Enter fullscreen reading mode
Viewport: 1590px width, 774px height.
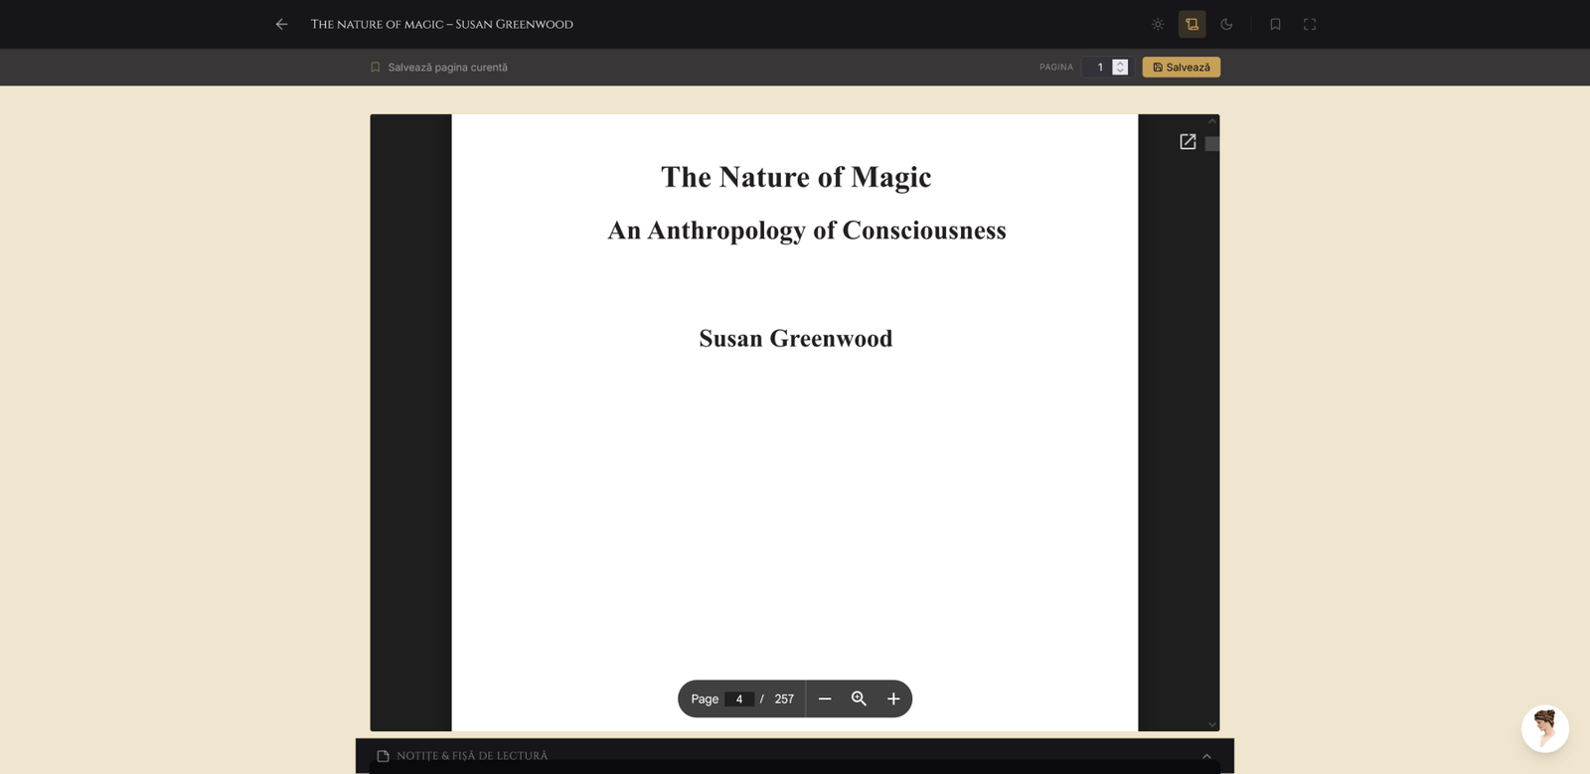pos(1310,24)
